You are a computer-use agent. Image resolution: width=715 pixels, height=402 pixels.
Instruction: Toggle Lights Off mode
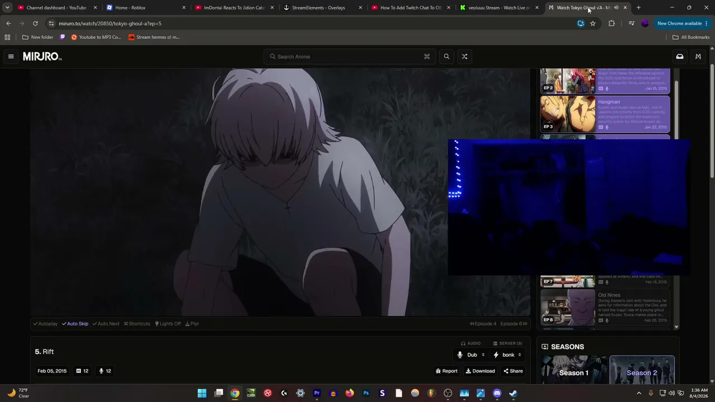tap(168, 324)
